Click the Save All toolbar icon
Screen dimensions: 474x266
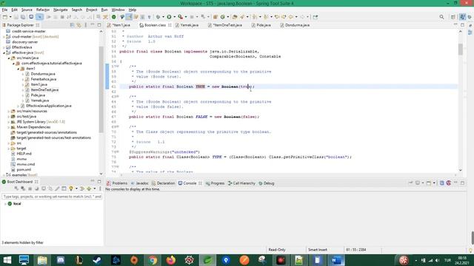[23, 17]
